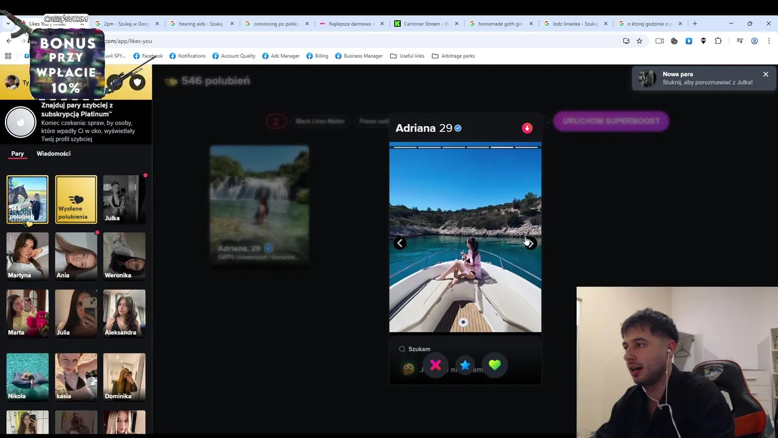Open match Nikola thumbnail

27,377
